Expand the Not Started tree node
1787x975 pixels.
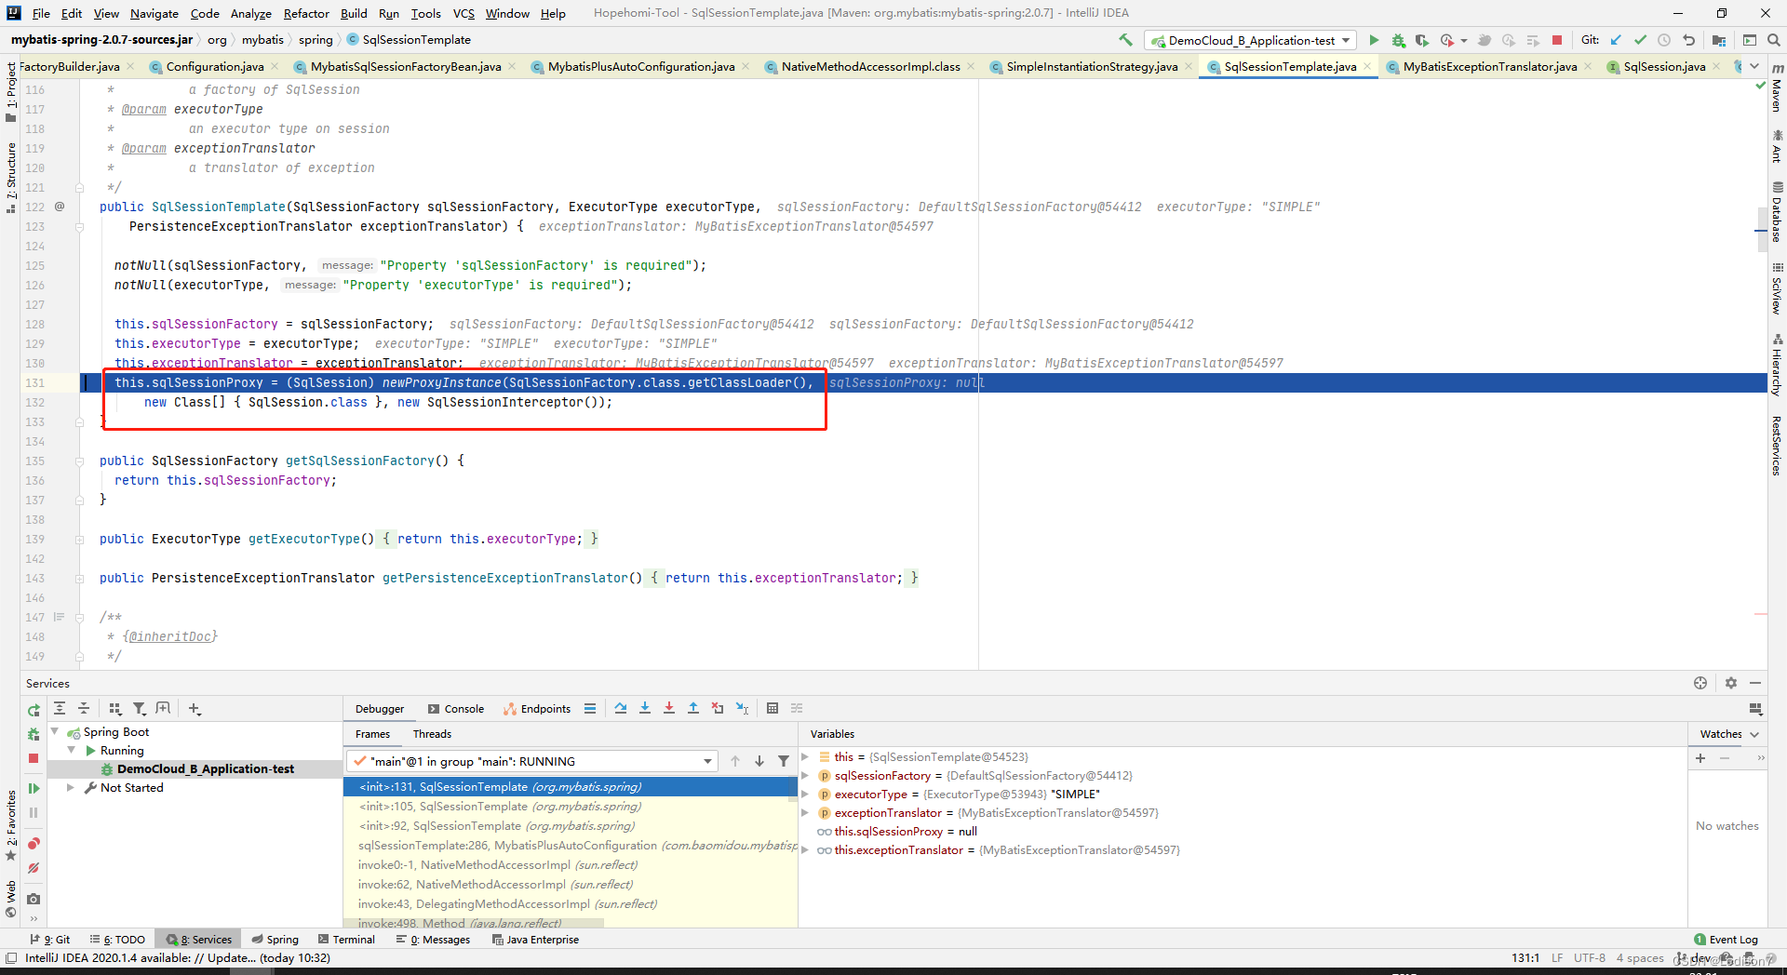tap(71, 787)
